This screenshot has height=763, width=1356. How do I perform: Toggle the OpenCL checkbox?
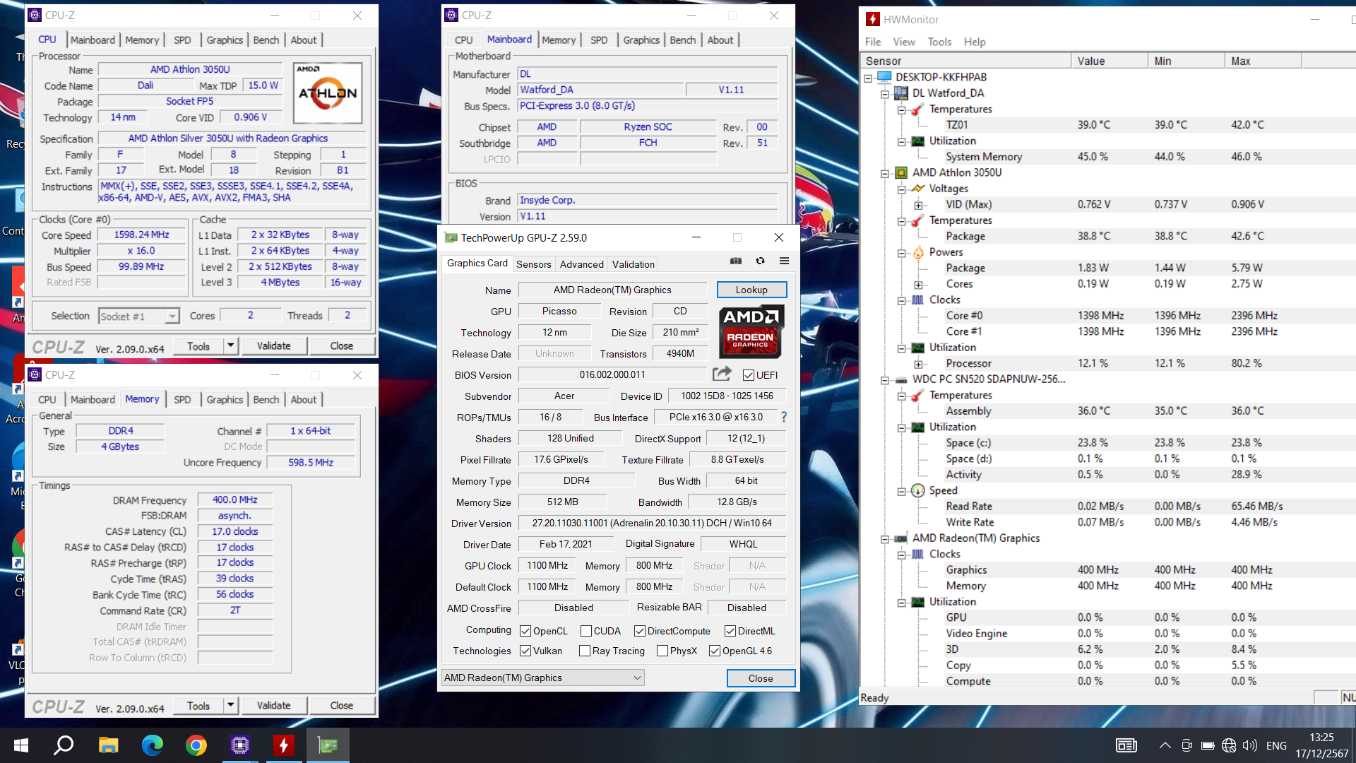tap(525, 631)
